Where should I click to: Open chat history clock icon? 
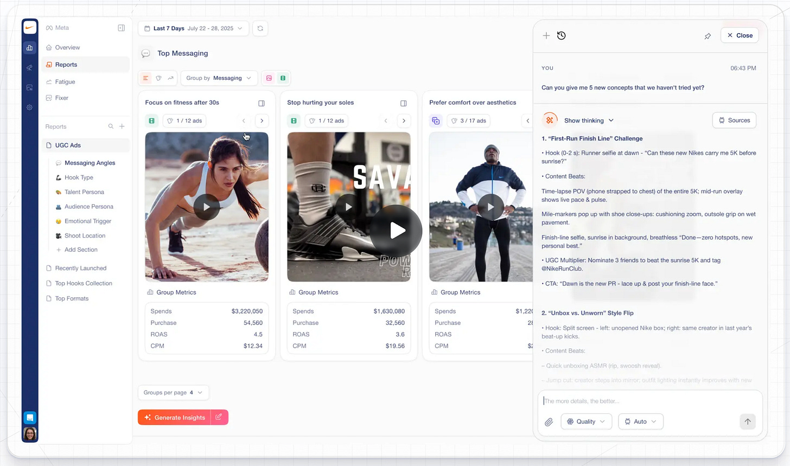(x=562, y=35)
